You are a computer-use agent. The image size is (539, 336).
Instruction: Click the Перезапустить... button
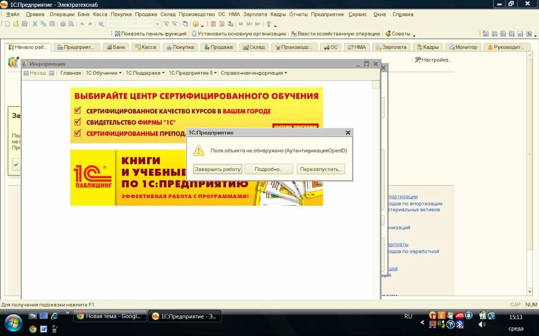321,169
